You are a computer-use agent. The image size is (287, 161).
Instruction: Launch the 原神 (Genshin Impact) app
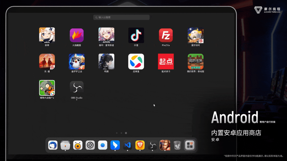47,35
